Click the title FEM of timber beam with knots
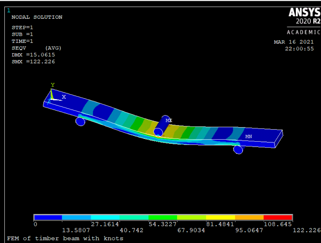Viewport: 321px width, 243px height. [65, 239]
